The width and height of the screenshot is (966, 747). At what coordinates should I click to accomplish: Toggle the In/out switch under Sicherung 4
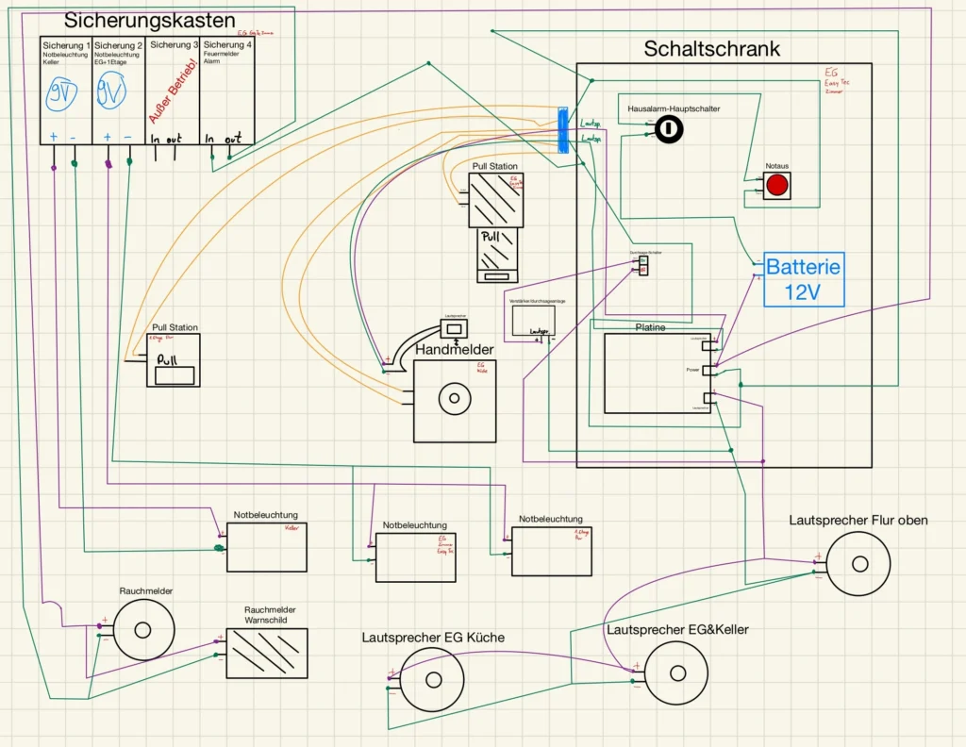pos(223,140)
